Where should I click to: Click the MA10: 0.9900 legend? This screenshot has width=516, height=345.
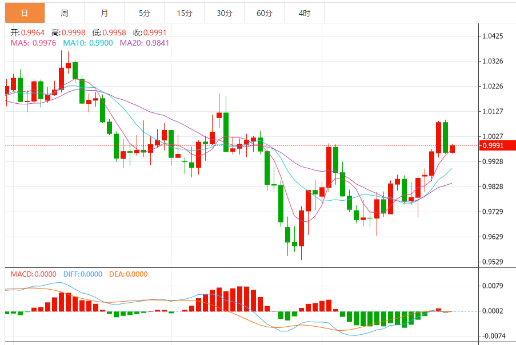pyautogui.click(x=88, y=43)
